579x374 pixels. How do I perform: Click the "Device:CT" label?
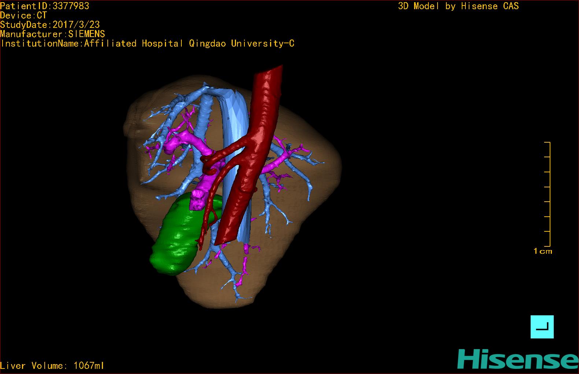point(24,15)
